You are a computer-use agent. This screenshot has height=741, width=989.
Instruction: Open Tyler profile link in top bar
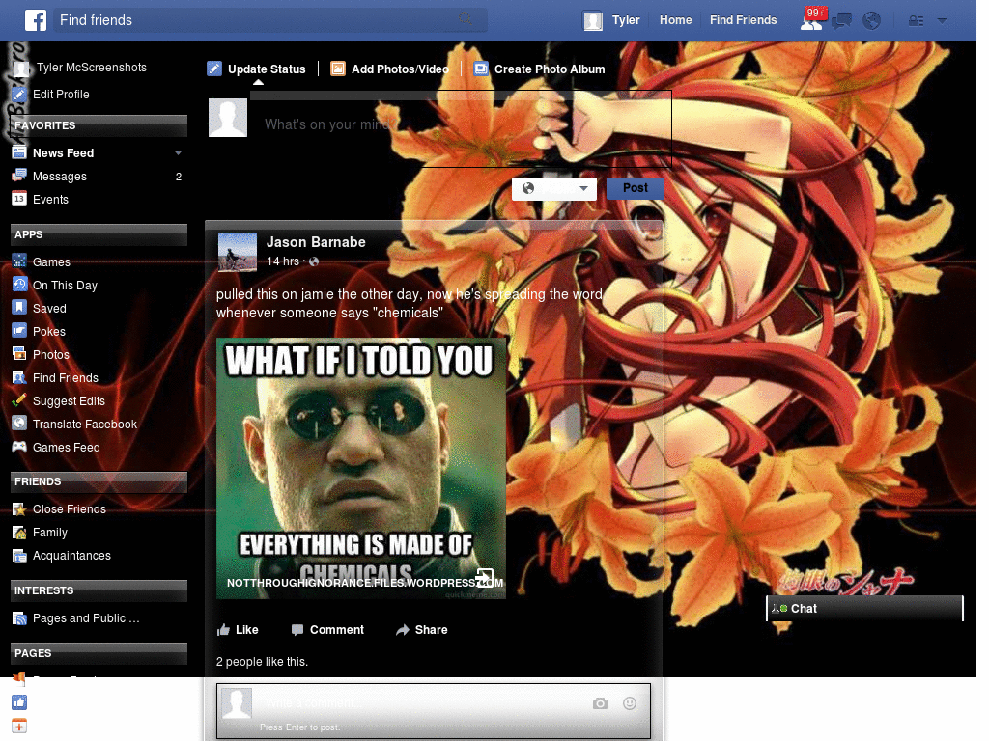611,20
